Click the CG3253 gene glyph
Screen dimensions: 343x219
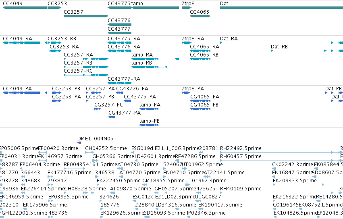tap(54, 8)
